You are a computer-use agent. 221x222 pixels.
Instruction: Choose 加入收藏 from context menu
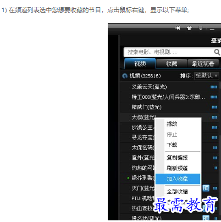tap(178, 179)
